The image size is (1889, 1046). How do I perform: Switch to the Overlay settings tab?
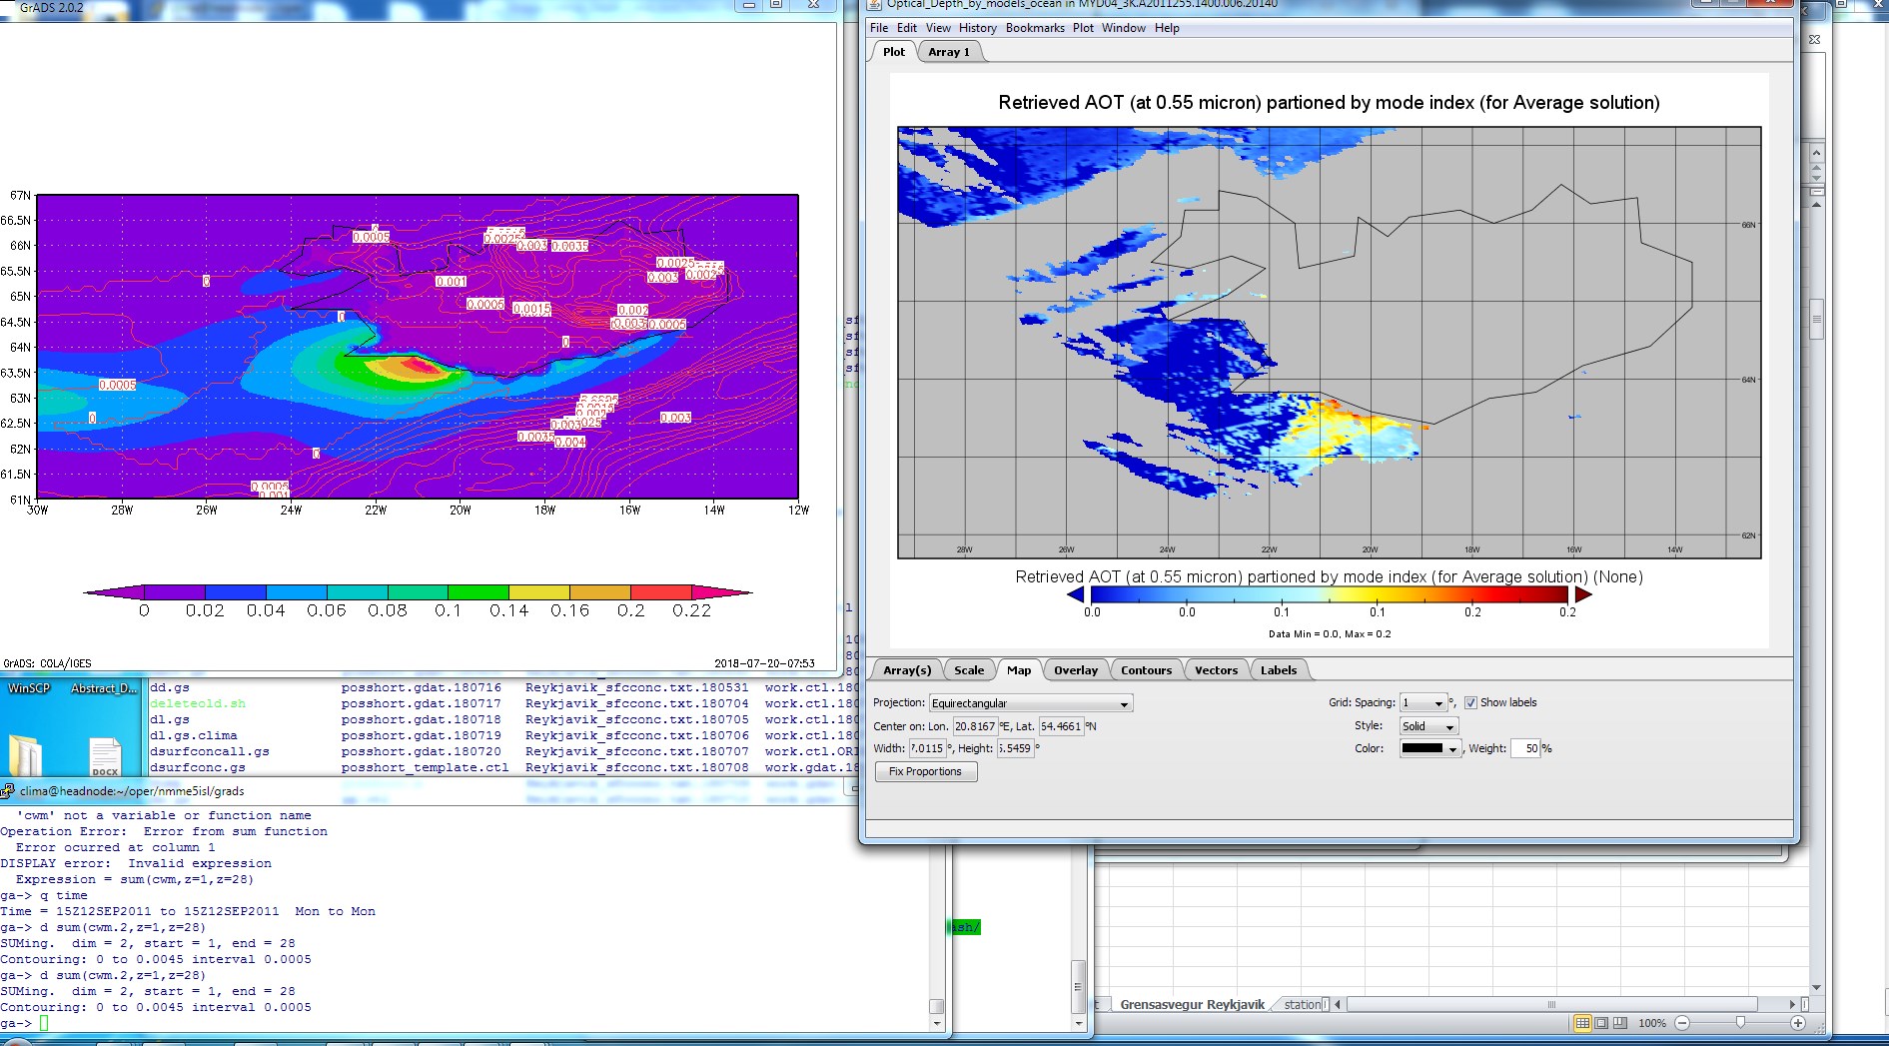(x=1076, y=670)
